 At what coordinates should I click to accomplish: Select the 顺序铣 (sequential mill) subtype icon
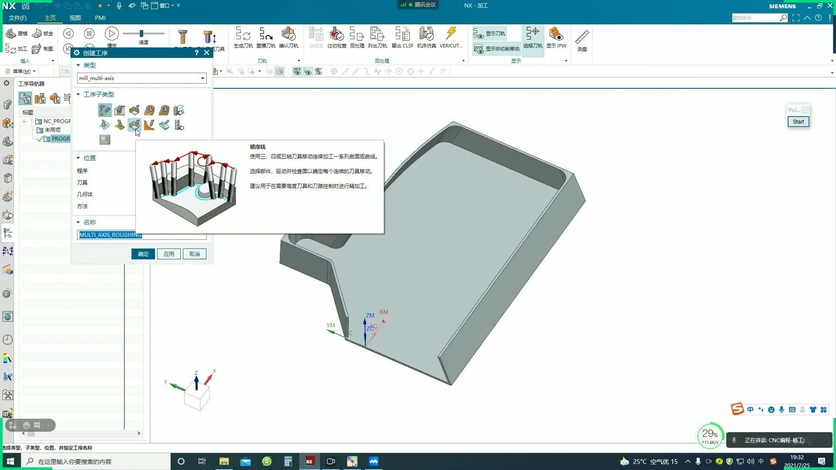[135, 125]
